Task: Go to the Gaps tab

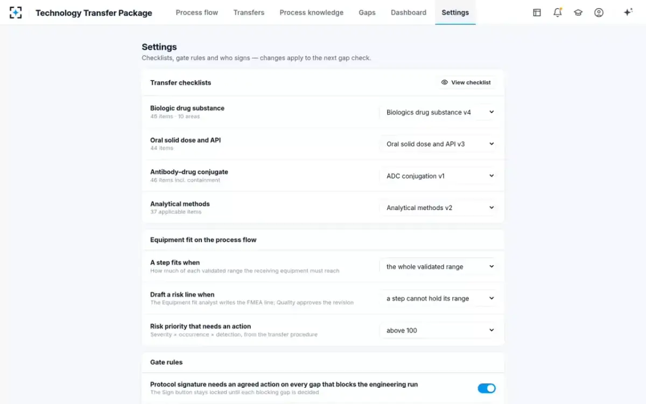Action: pyautogui.click(x=367, y=12)
